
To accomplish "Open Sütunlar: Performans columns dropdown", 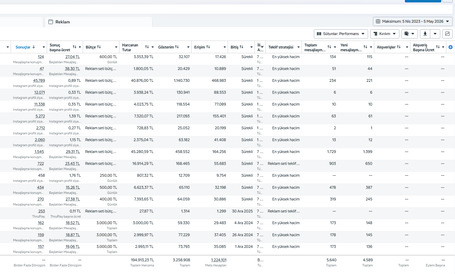I will pyautogui.click(x=341, y=34).
